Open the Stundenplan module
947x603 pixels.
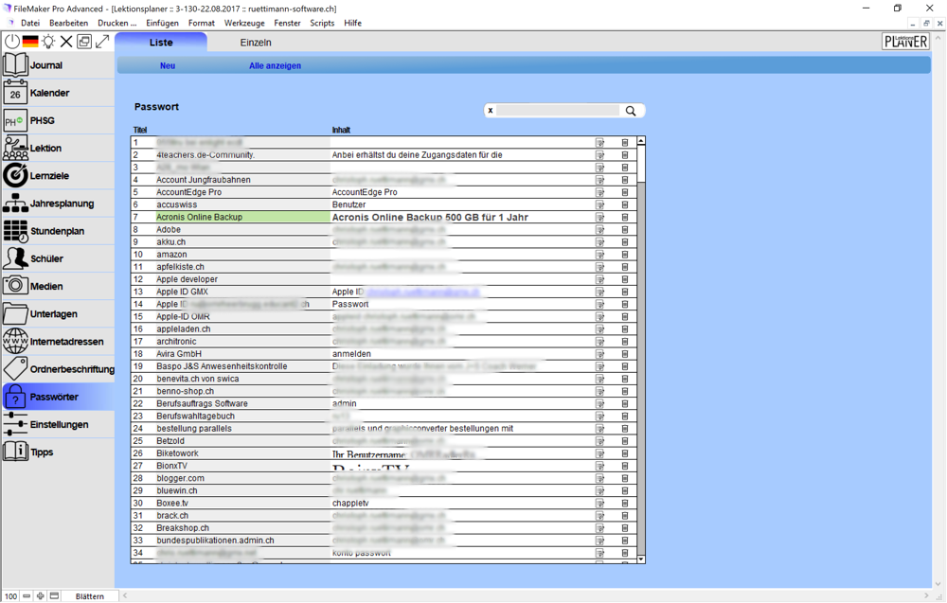click(x=58, y=231)
